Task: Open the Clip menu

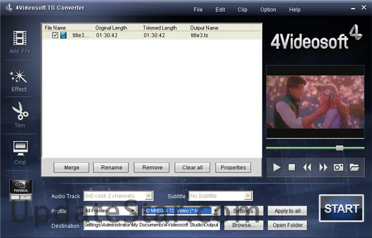Action: [242, 10]
